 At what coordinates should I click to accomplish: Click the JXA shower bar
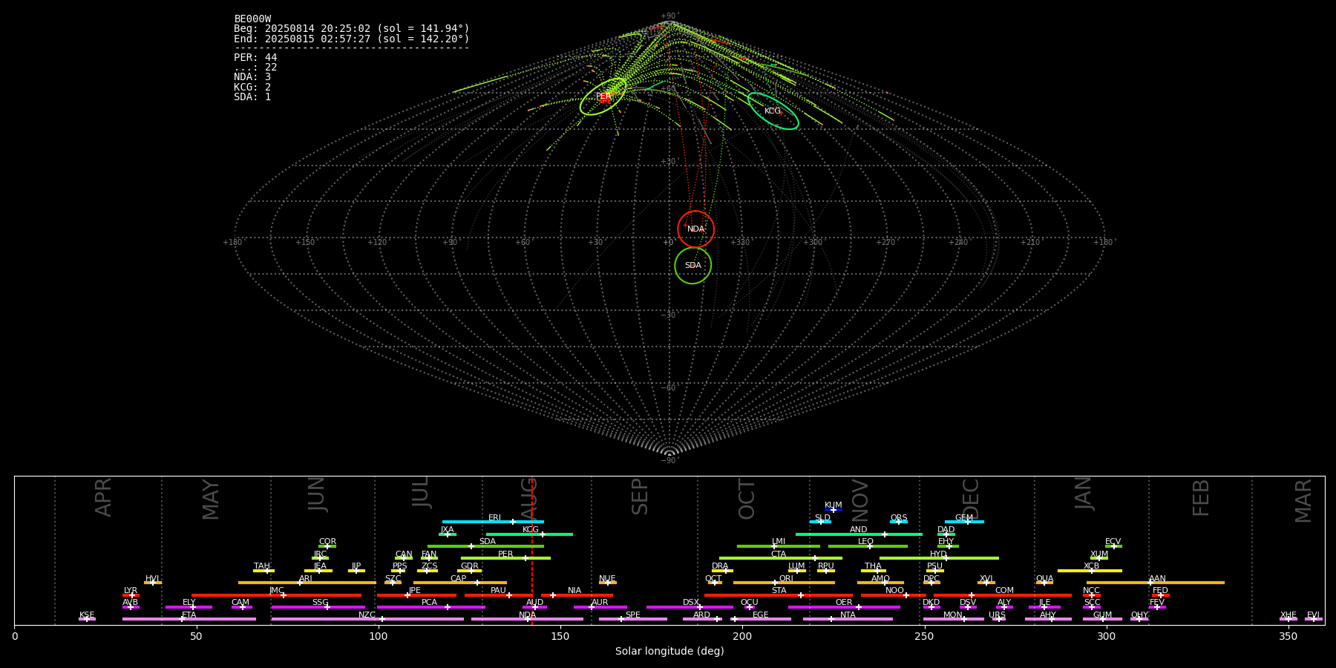pos(448,534)
